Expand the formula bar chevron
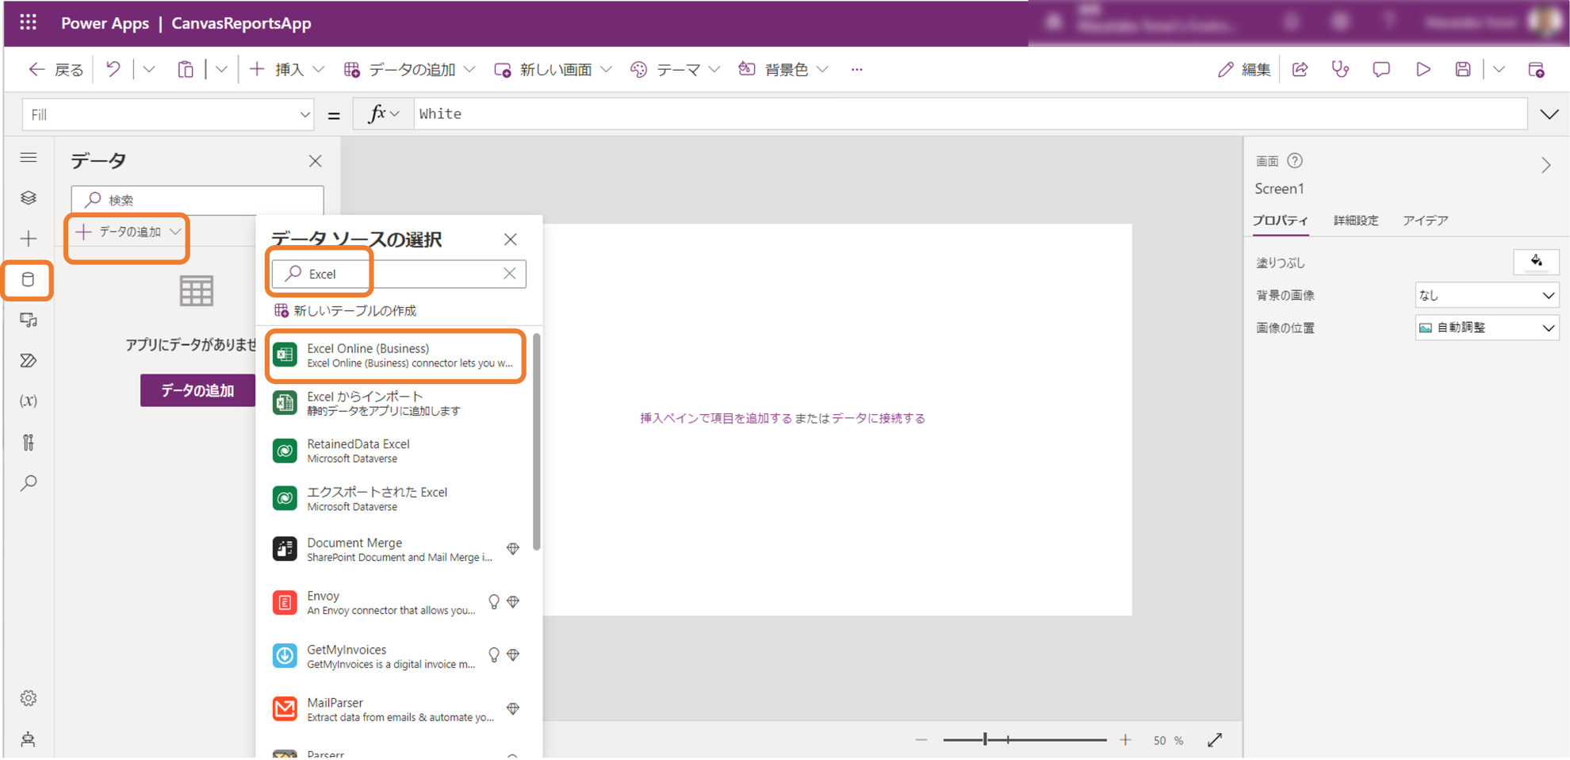 pyautogui.click(x=1549, y=114)
